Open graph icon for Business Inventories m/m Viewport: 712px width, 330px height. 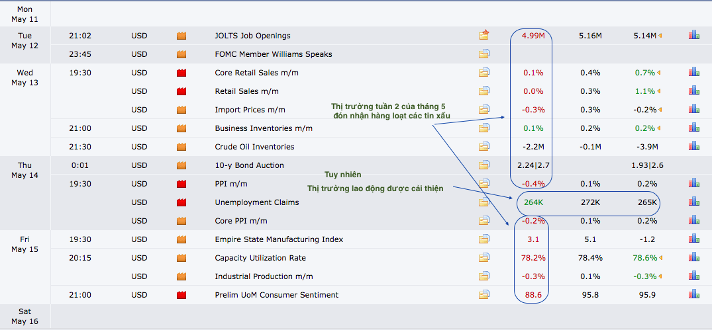[693, 128]
